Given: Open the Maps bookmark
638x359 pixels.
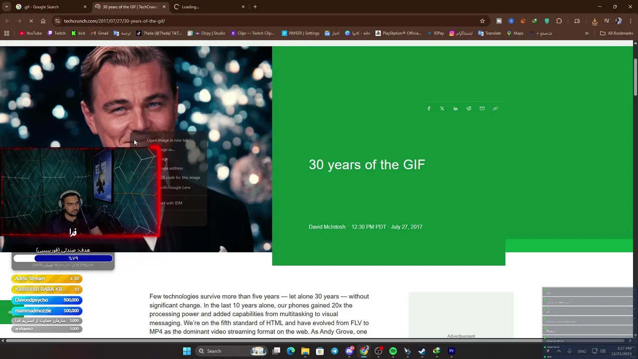Looking at the screenshot, I should click(515, 33).
